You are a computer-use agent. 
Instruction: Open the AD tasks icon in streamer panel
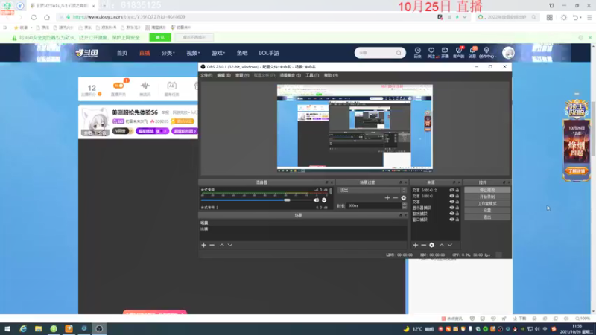(171, 89)
